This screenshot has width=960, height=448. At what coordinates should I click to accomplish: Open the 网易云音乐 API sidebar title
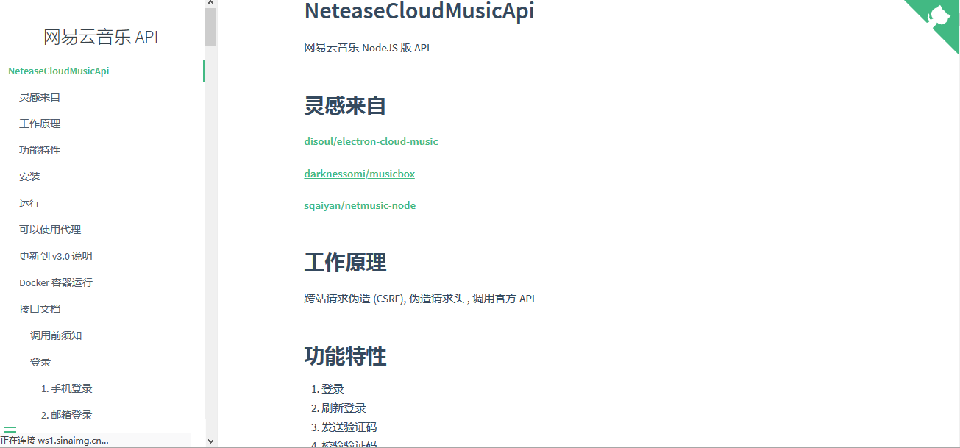point(101,38)
